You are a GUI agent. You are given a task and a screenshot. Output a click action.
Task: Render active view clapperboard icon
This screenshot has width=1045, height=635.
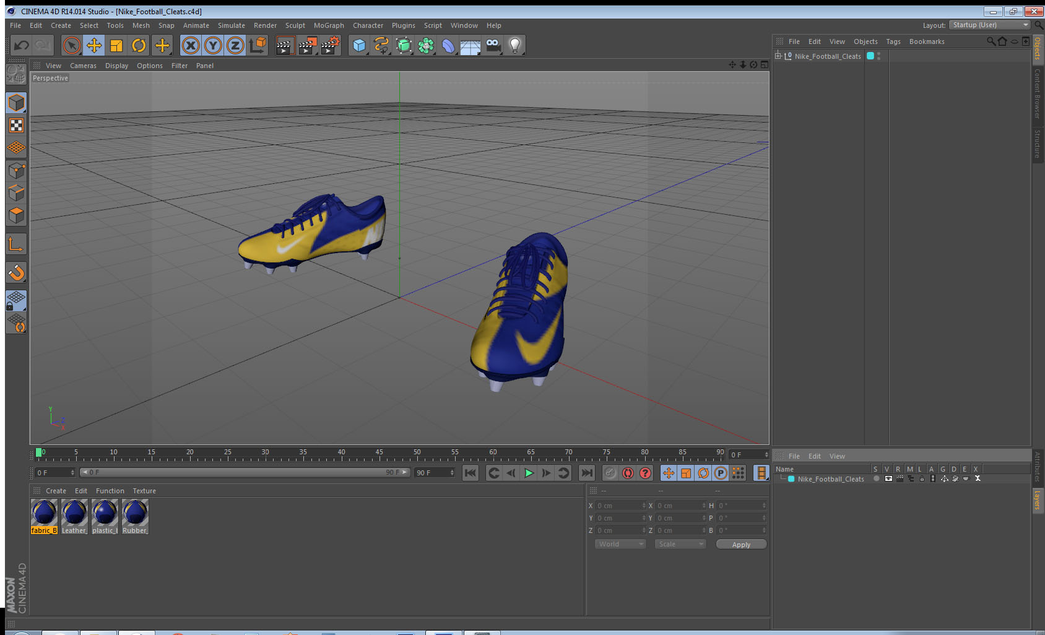284,45
